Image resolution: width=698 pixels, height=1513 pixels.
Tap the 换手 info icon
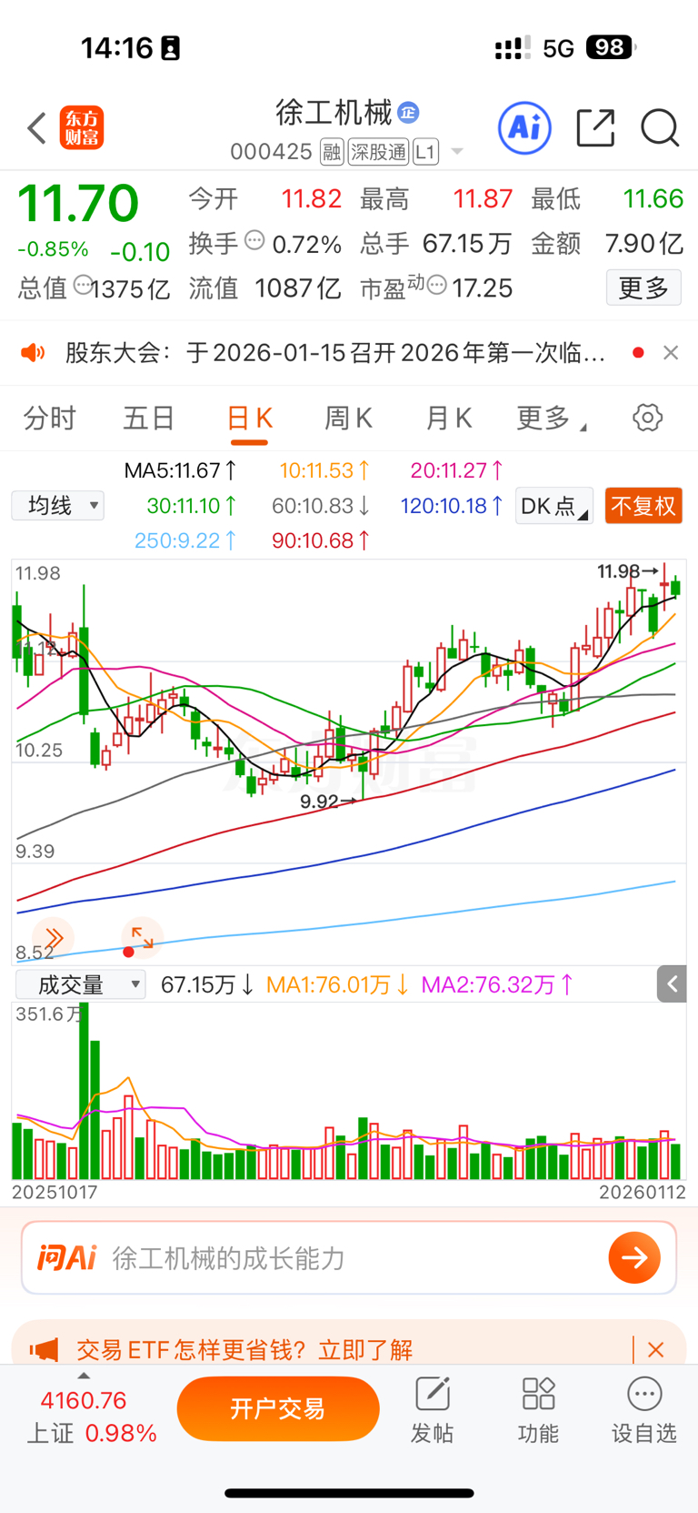click(254, 241)
